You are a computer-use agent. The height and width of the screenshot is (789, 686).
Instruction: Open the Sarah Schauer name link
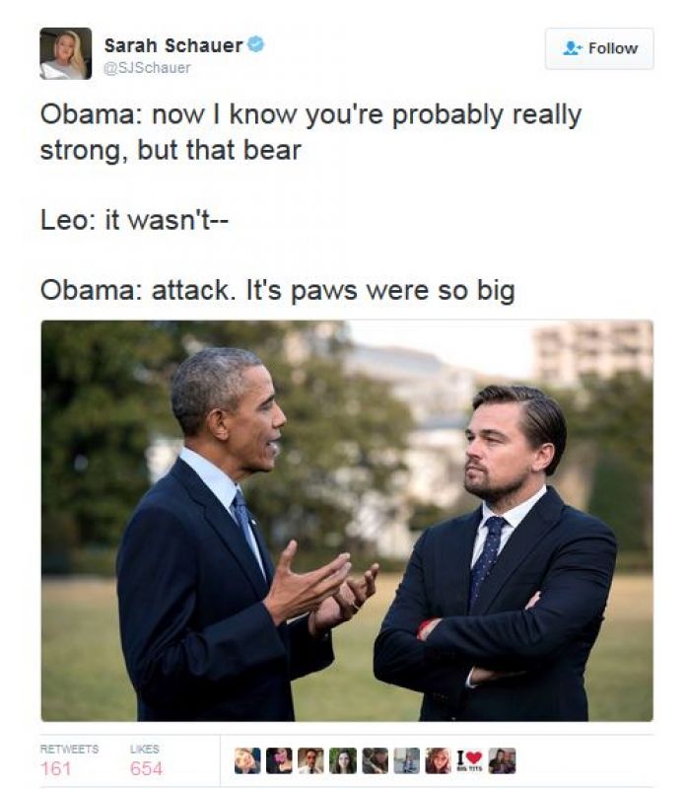[x=173, y=45]
